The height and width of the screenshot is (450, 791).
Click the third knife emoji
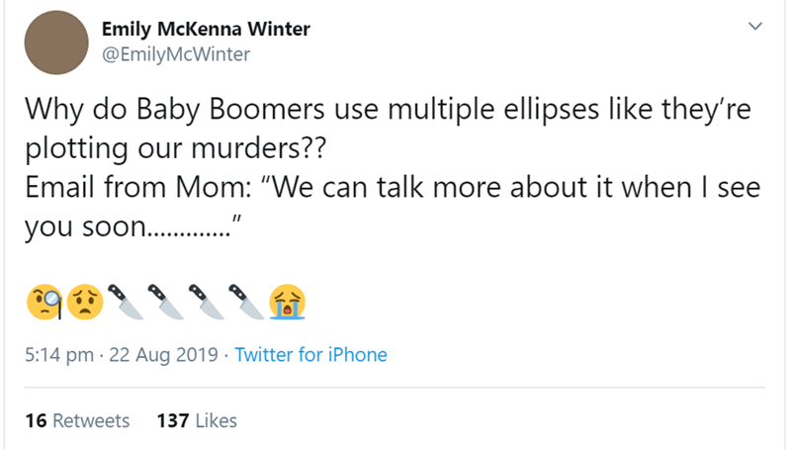(208, 300)
